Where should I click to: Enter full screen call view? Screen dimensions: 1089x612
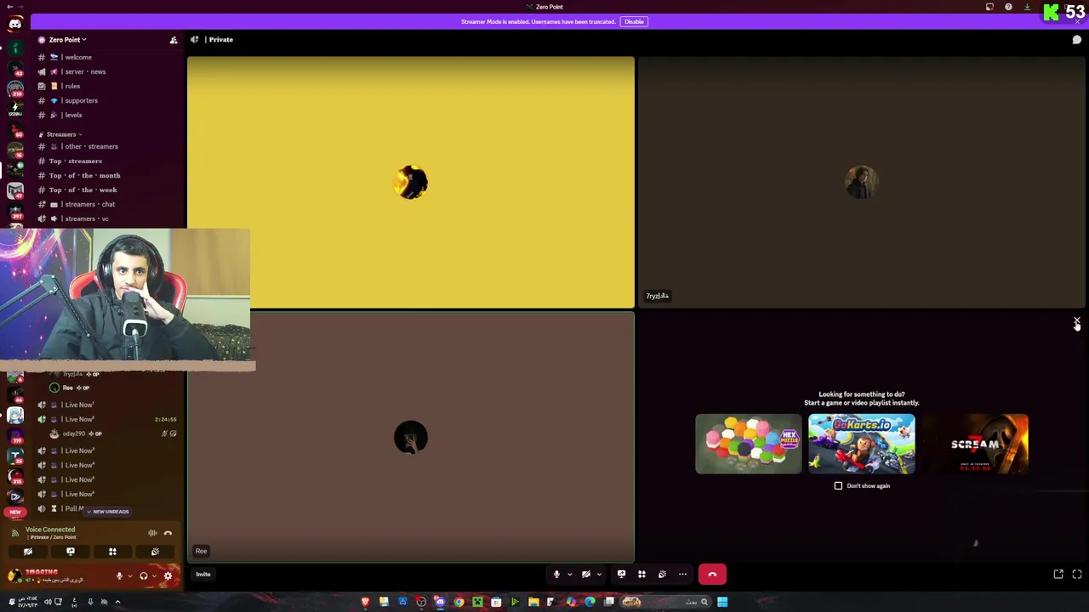point(1077,575)
